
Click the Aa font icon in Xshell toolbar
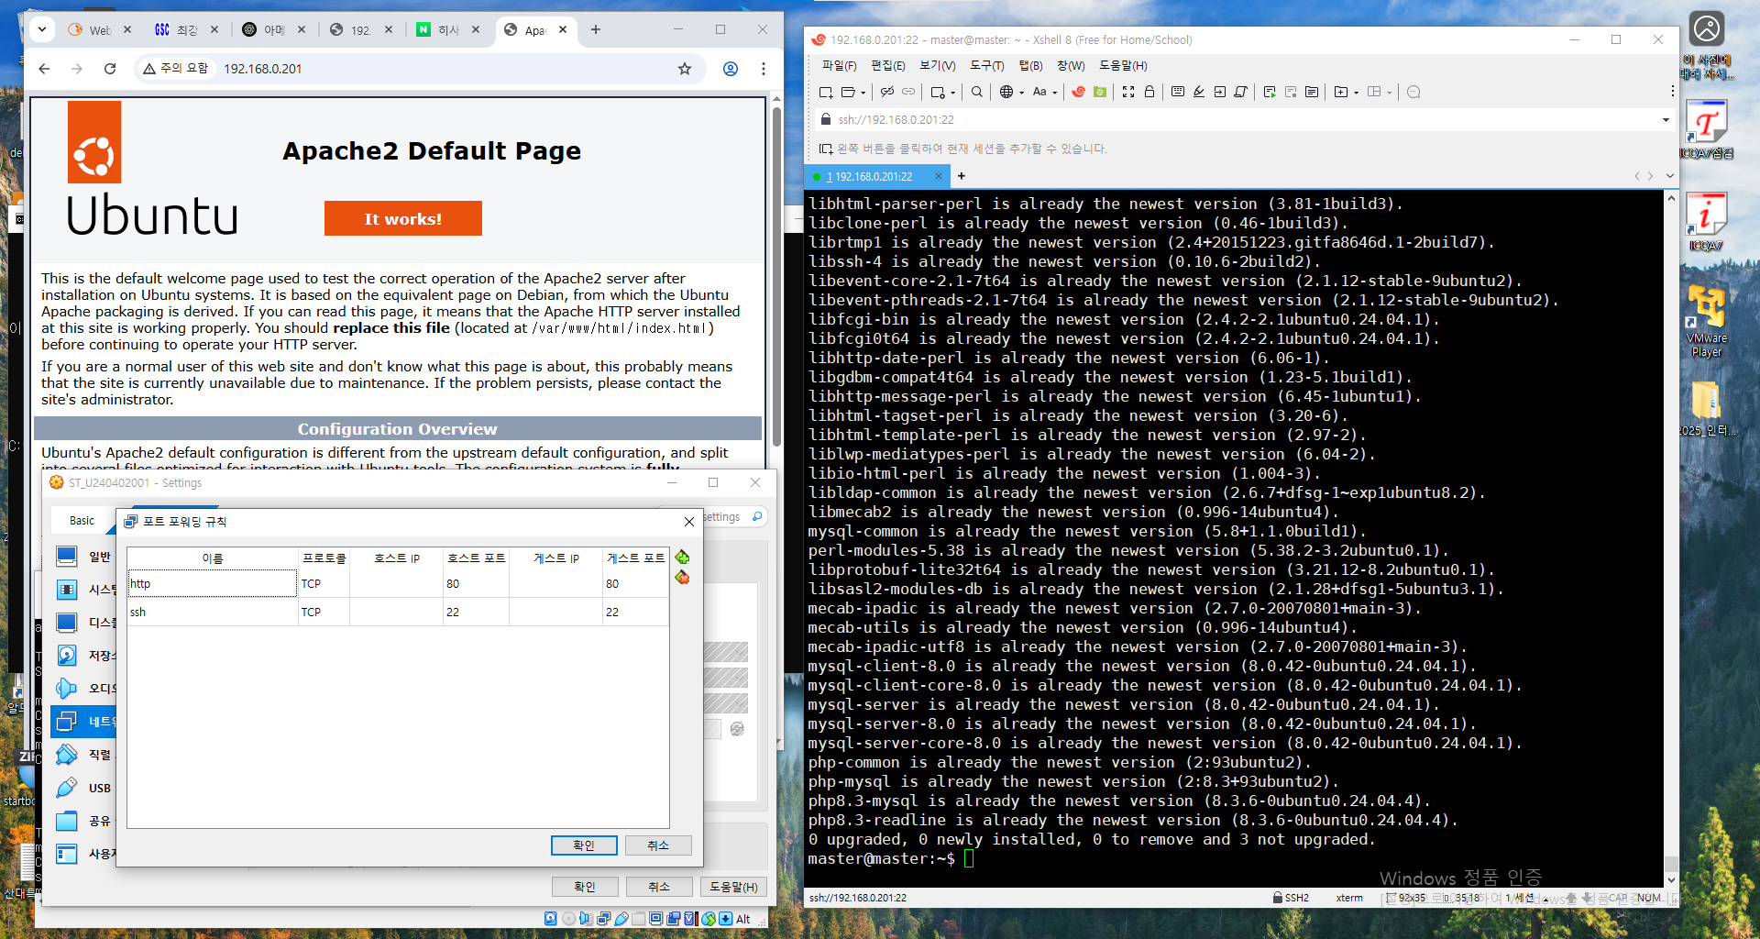[x=1039, y=92]
